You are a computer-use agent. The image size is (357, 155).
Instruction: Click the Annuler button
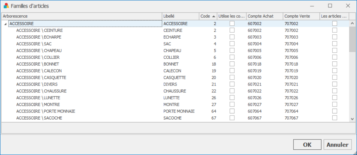pos(338,145)
